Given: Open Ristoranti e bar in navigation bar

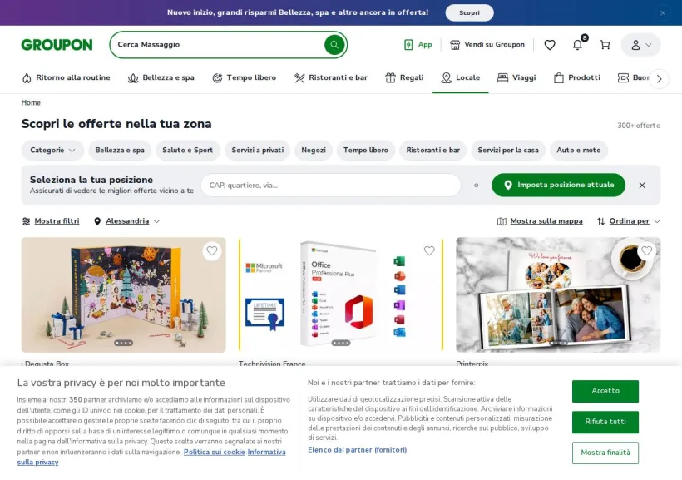Looking at the screenshot, I should [x=330, y=77].
